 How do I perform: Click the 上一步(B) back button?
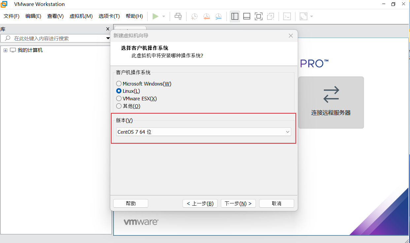pos(200,203)
